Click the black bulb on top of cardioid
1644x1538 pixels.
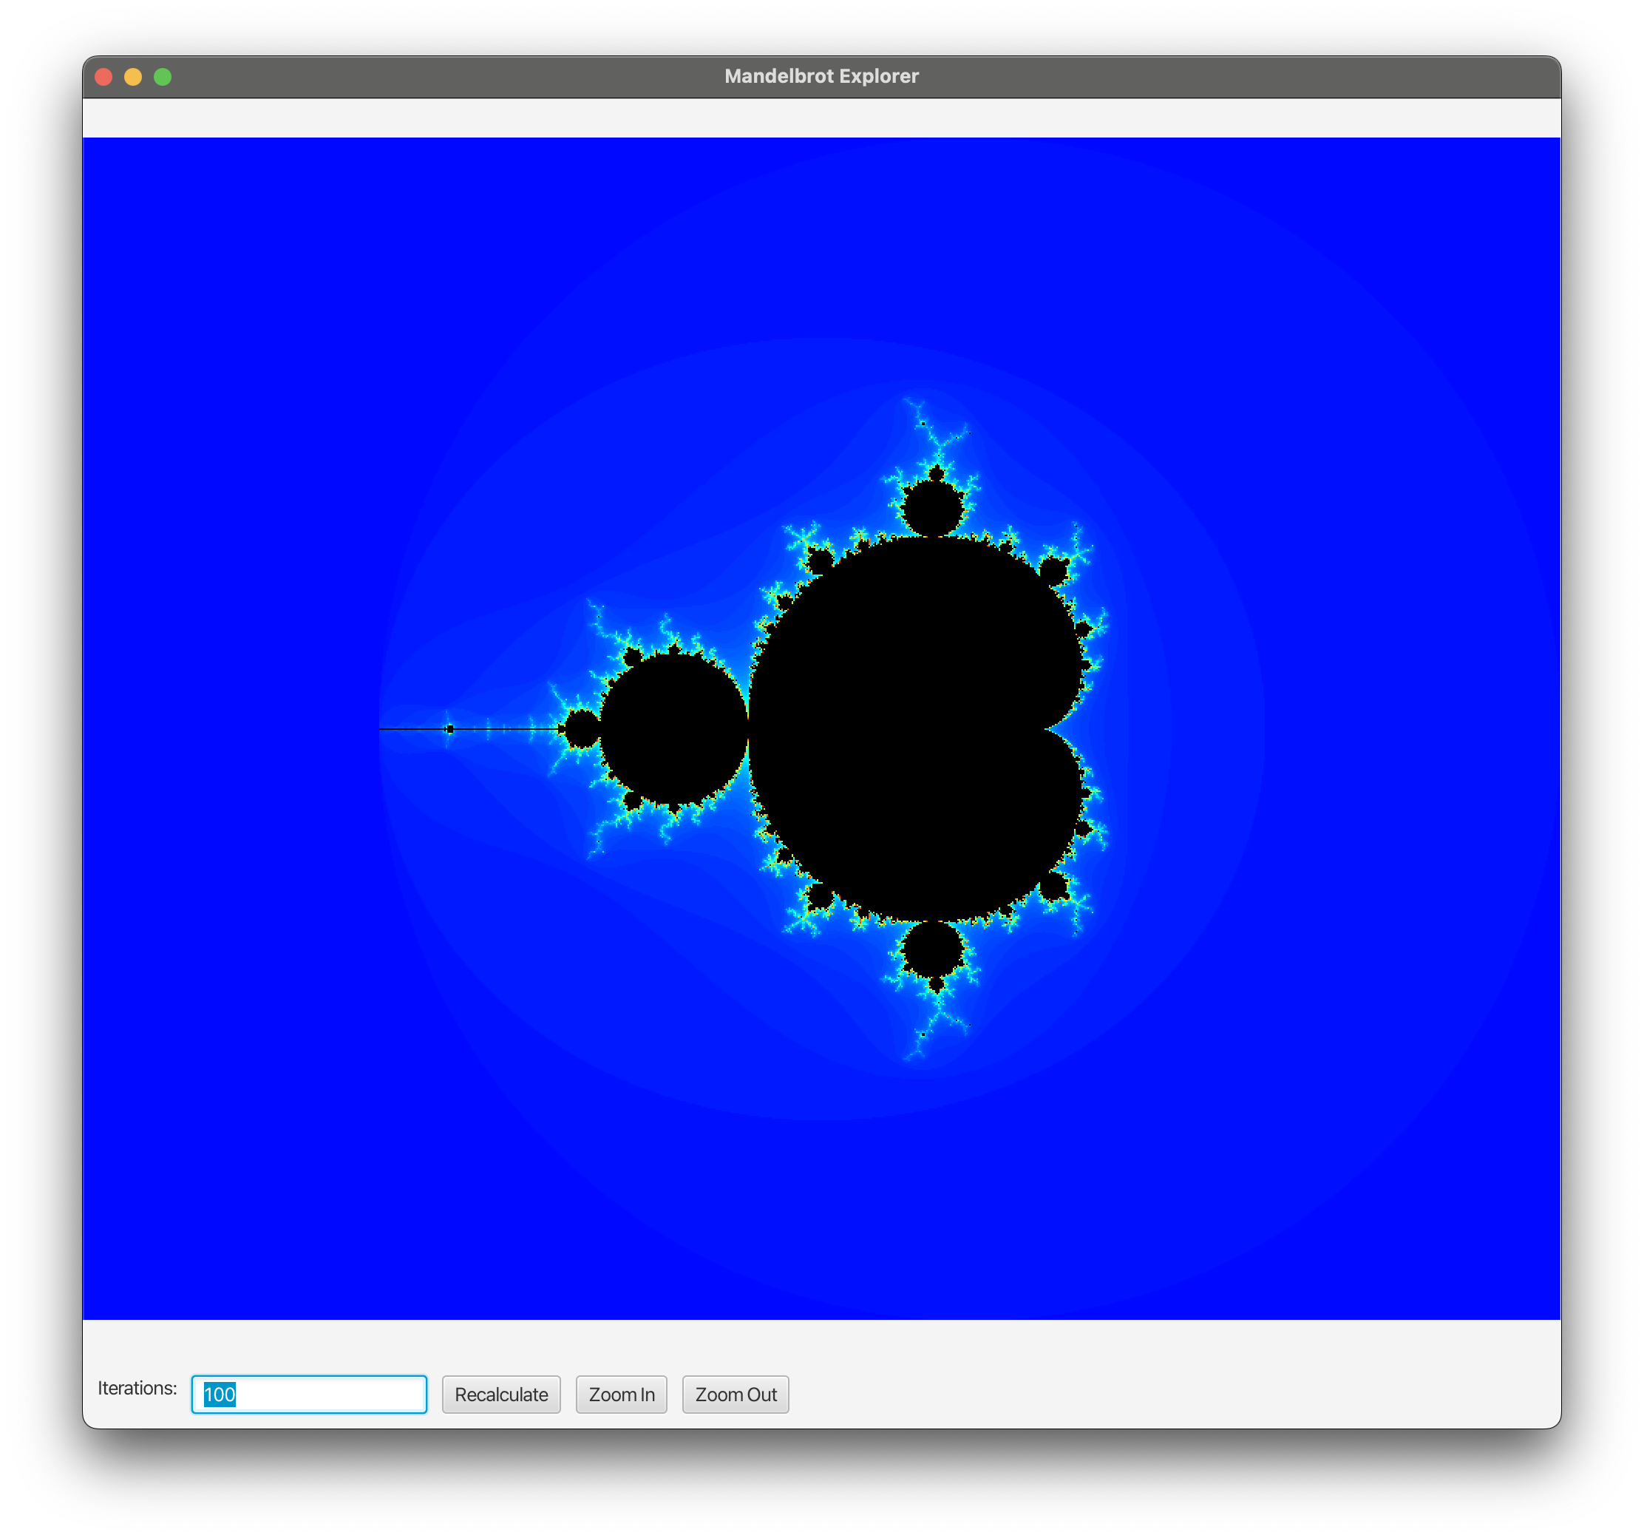click(933, 509)
